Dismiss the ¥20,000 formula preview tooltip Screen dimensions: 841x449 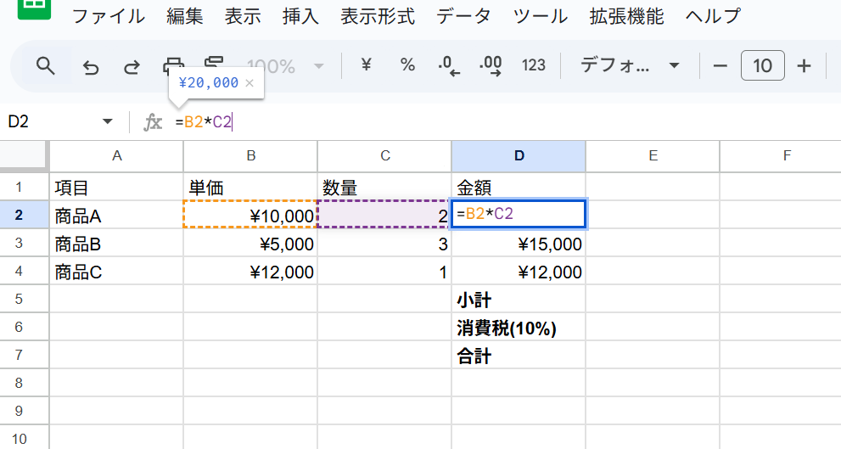pos(249,83)
